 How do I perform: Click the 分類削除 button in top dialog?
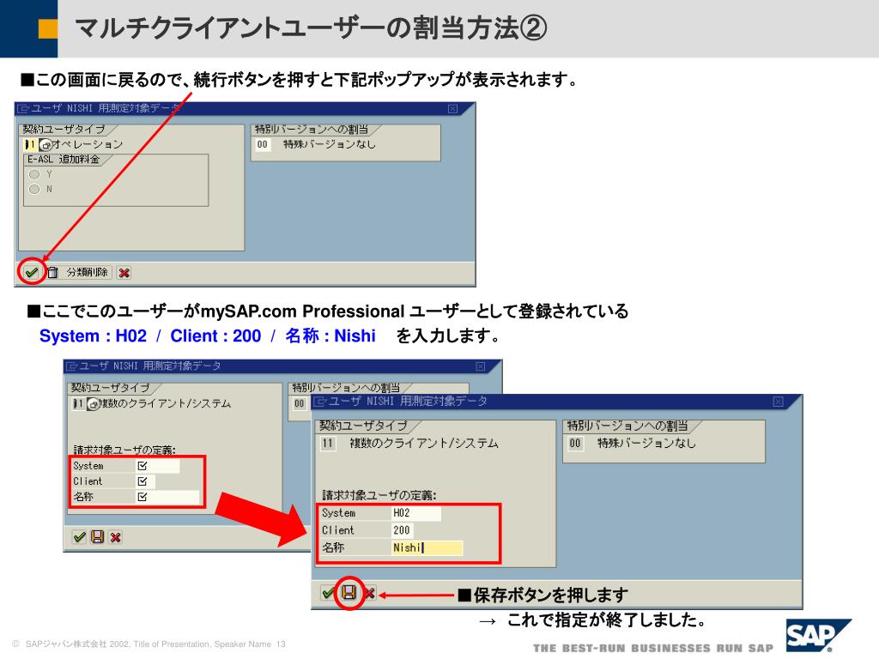pos(87,272)
